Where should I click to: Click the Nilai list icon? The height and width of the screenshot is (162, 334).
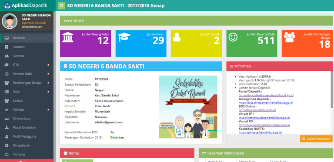click(x=7, y=92)
